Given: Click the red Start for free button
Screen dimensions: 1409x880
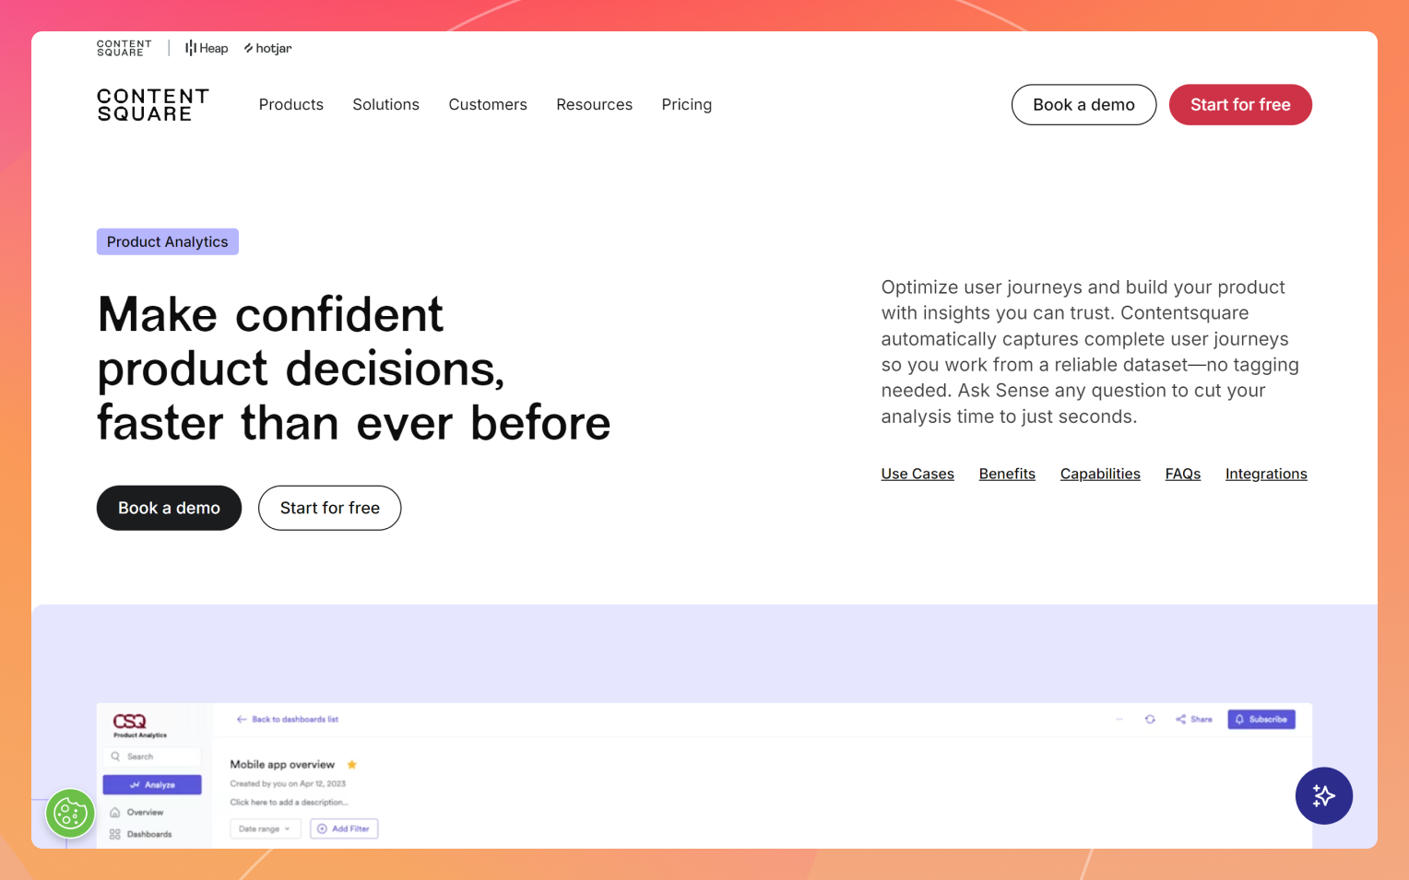Looking at the screenshot, I should click(x=1240, y=105).
